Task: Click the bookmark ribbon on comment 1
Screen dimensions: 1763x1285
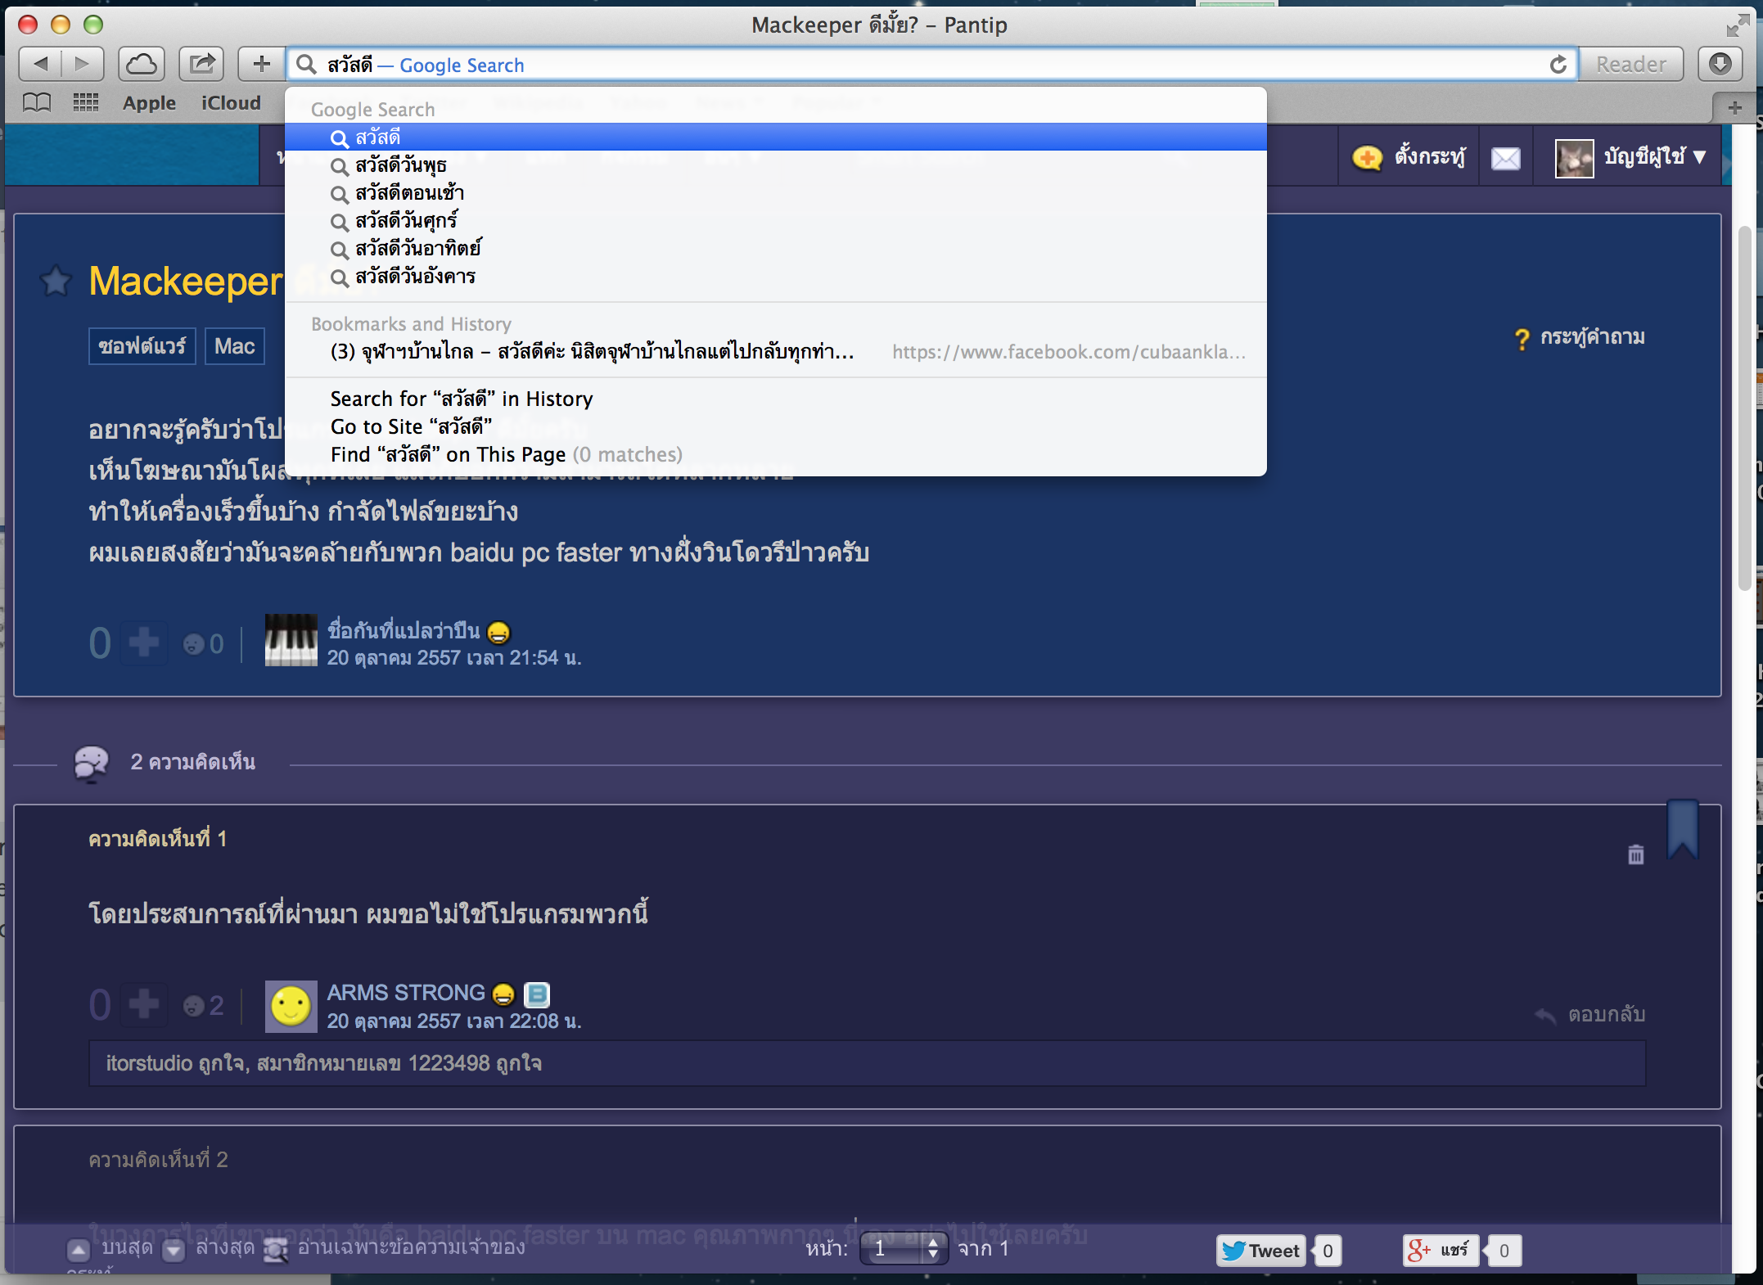Action: point(1683,828)
